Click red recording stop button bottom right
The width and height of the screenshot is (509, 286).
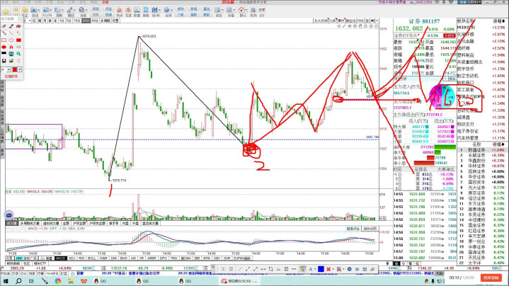[x=491, y=278]
